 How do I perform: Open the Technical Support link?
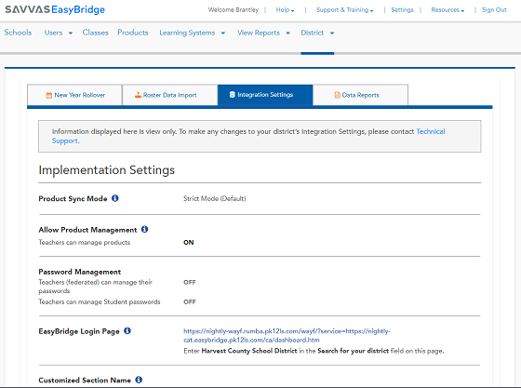click(x=431, y=131)
